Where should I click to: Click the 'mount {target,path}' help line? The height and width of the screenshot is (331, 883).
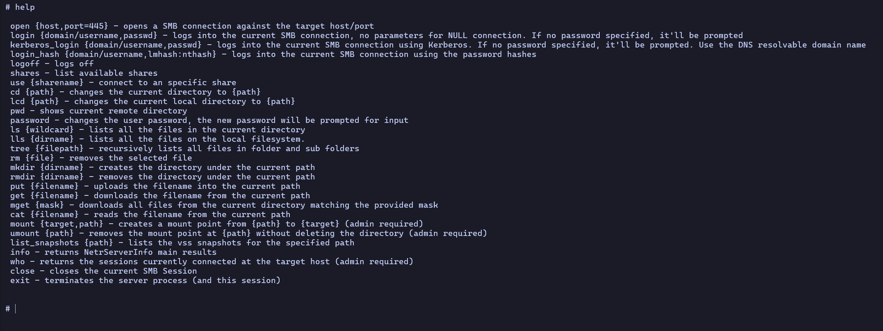[216, 224]
